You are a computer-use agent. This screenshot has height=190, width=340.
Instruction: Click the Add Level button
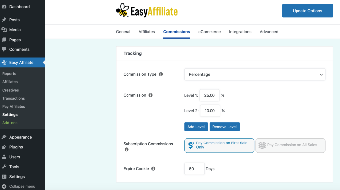click(196, 127)
